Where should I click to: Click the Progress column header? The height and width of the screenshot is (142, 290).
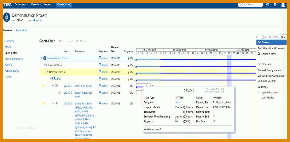(x=128, y=51)
